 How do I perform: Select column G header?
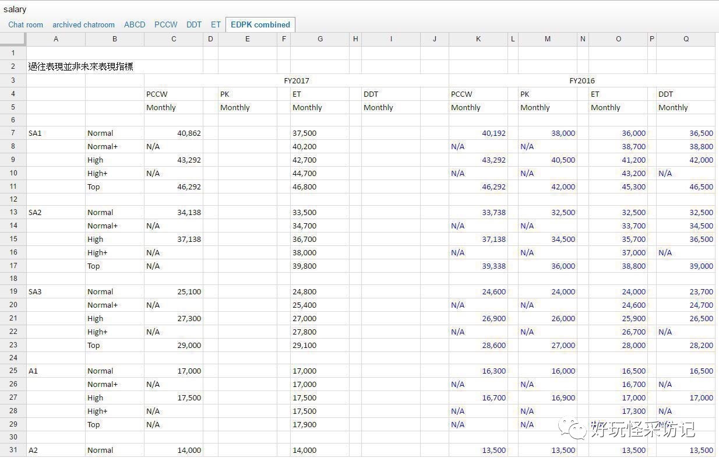tap(320, 39)
